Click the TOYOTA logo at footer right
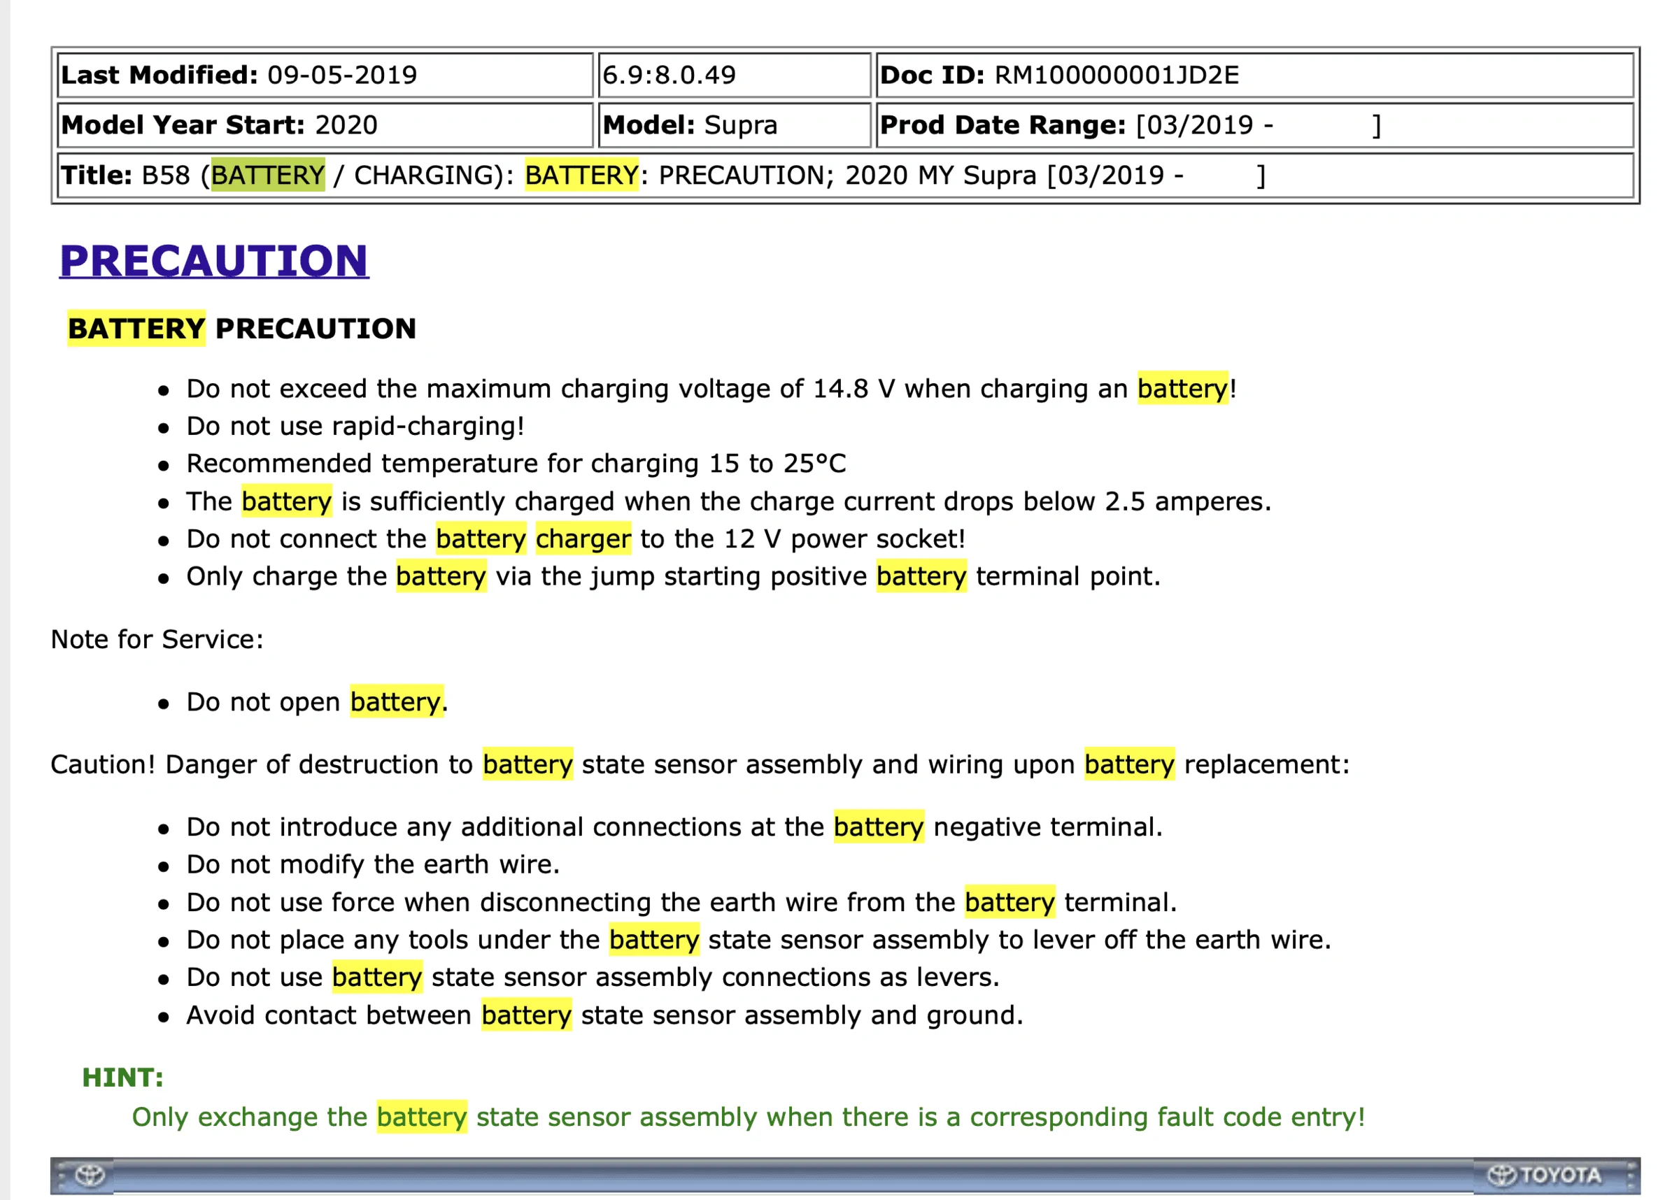This screenshot has height=1200, width=1679. pos(1545,1175)
